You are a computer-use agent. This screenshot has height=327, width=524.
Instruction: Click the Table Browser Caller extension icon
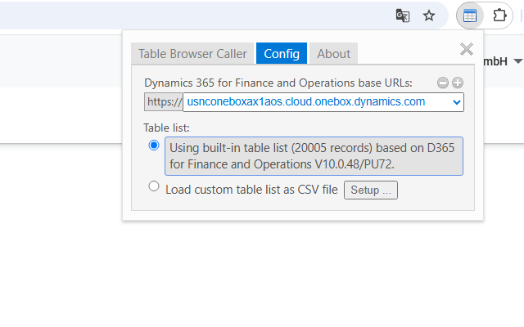470,16
